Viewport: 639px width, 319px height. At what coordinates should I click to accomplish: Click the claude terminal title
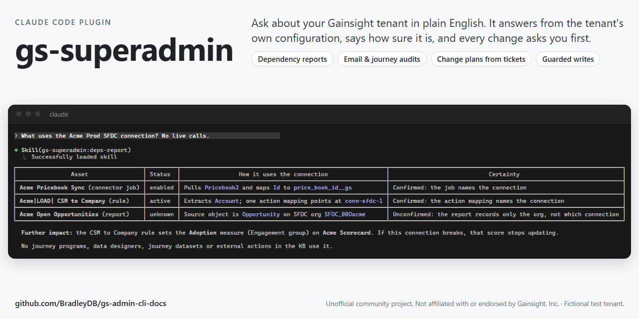pyautogui.click(x=58, y=114)
